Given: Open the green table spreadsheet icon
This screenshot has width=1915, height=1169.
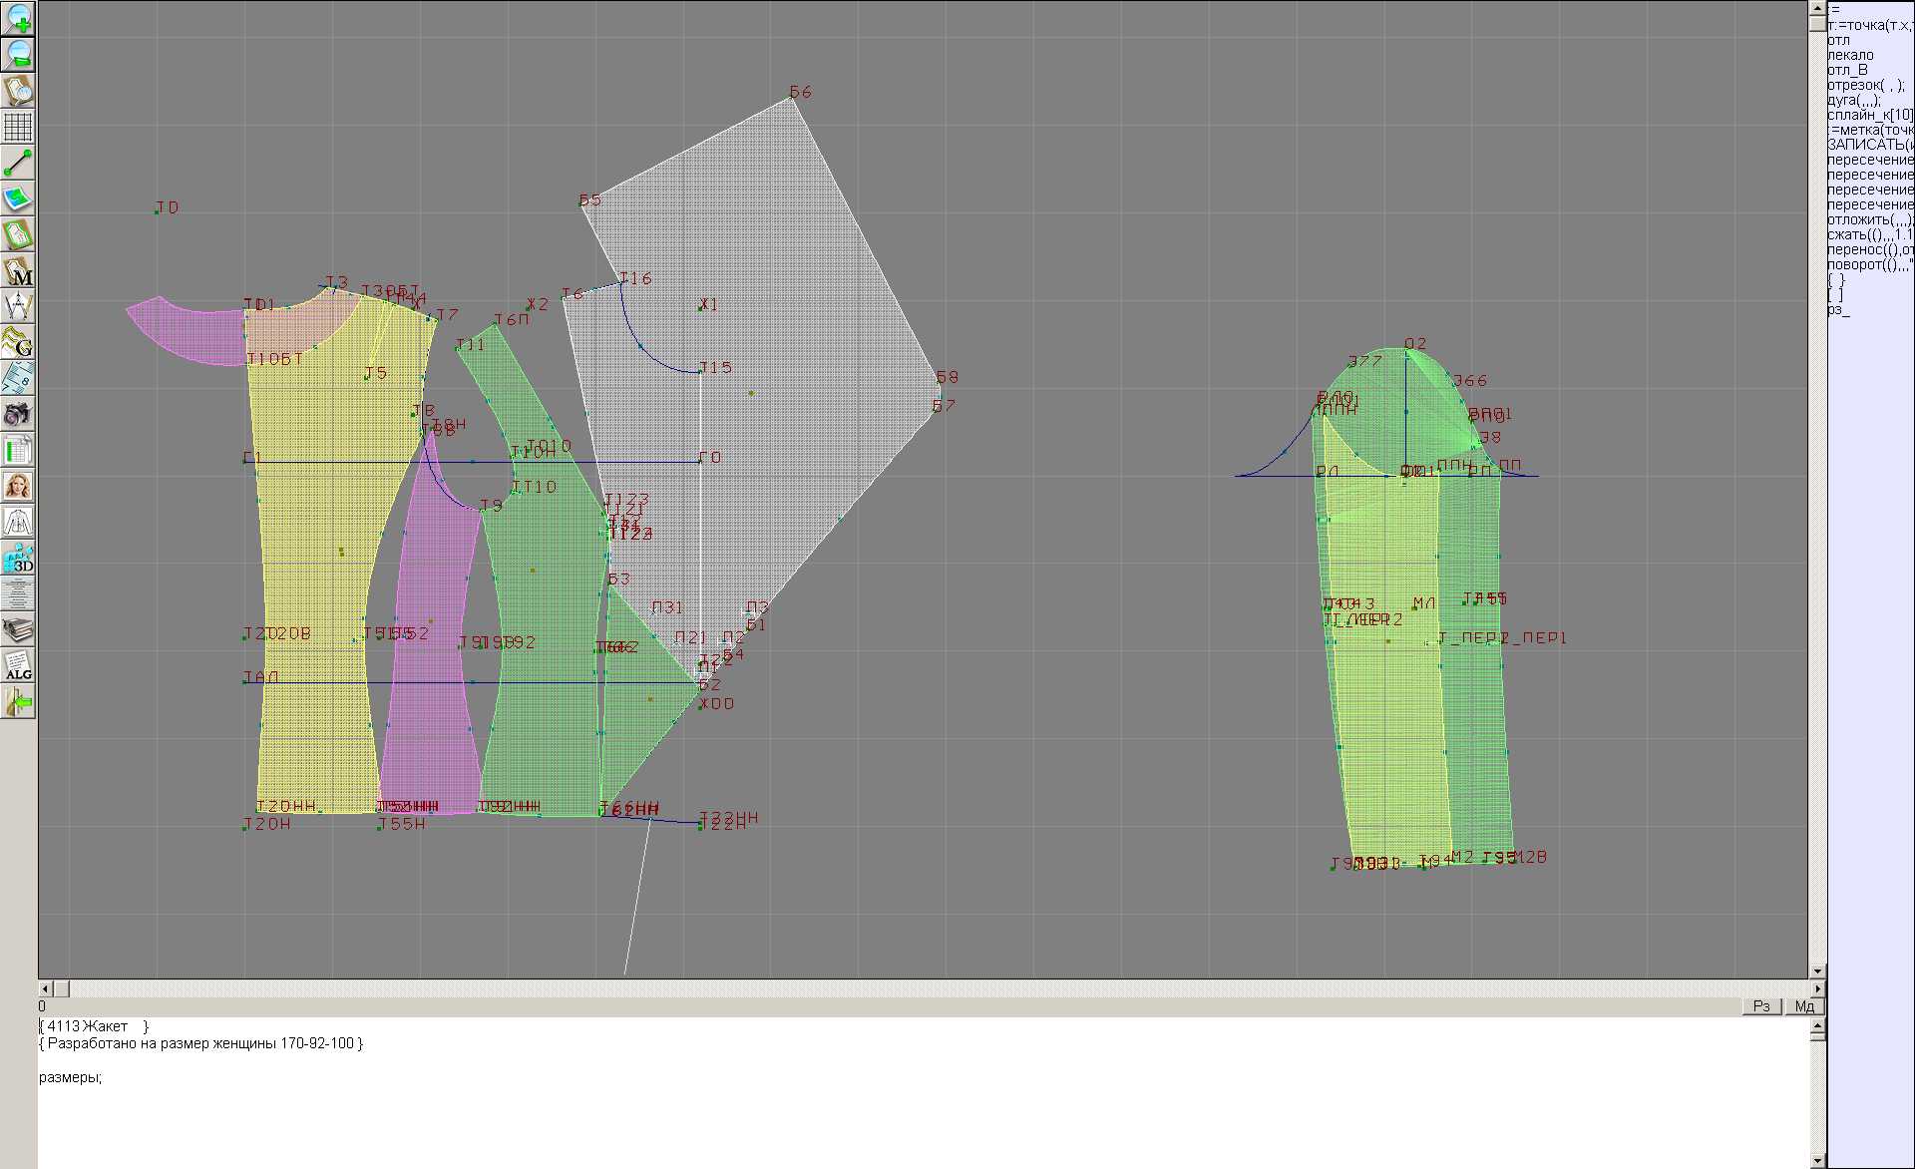Looking at the screenshot, I should [18, 450].
